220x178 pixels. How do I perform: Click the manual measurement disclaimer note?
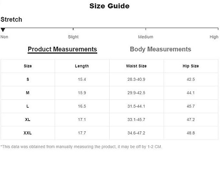(x=81, y=147)
